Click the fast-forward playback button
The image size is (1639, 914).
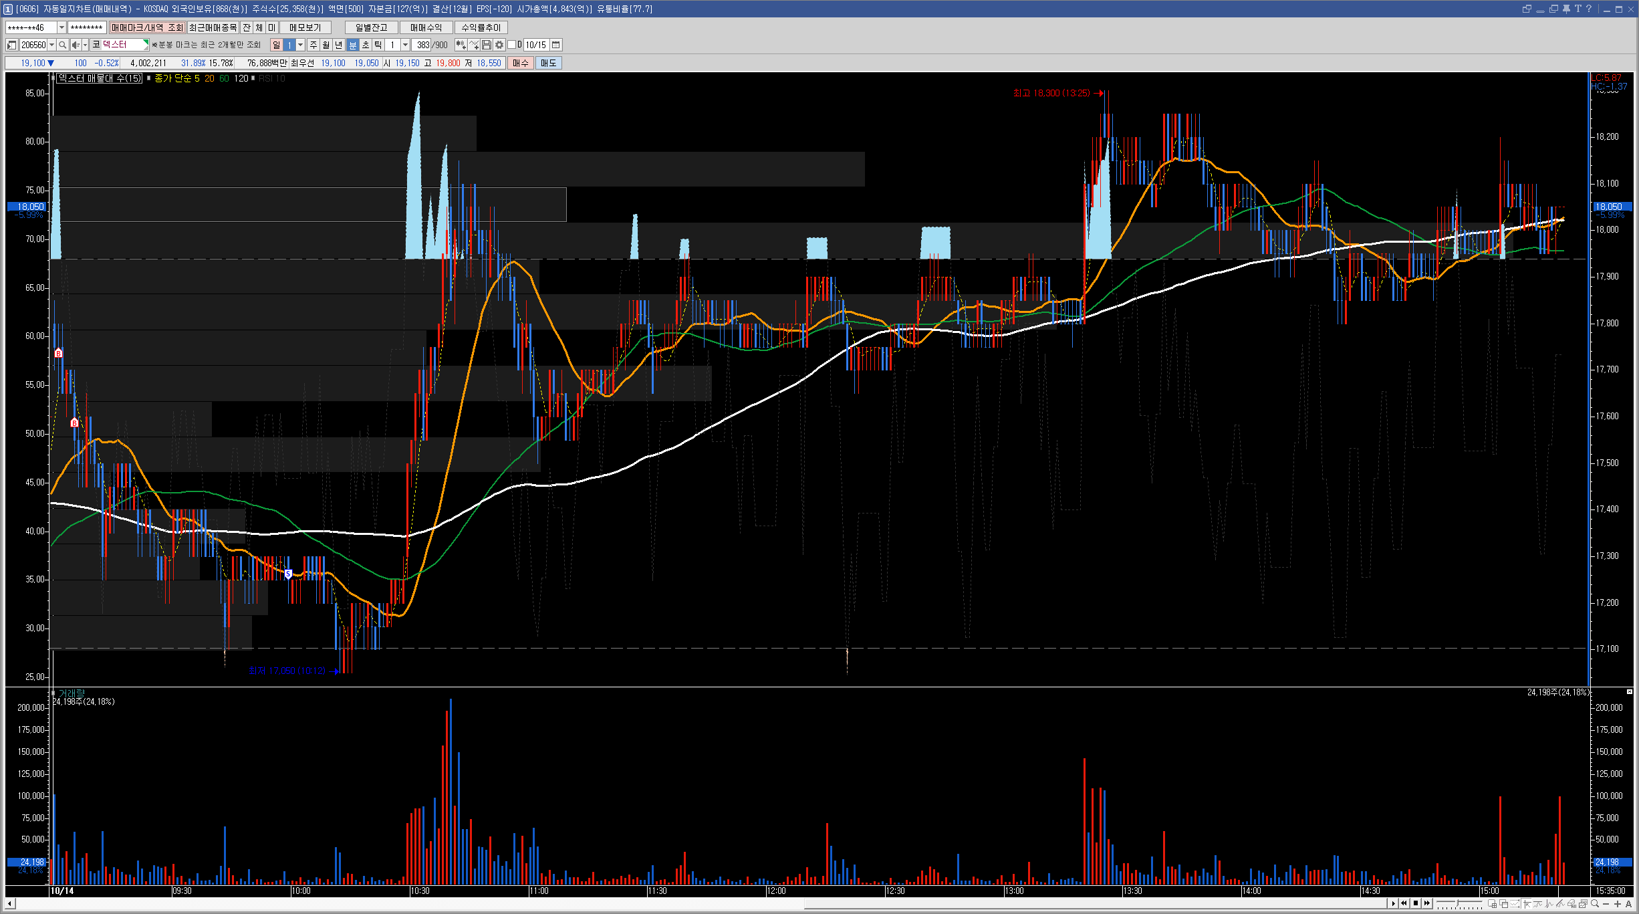pyautogui.click(x=1427, y=903)
